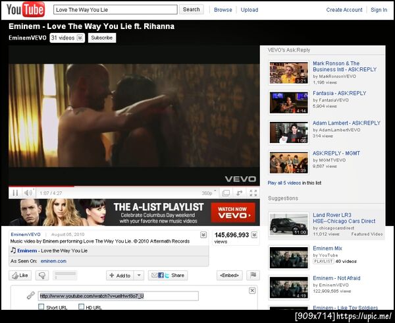Click the Share button

click(x=167, y=276)
